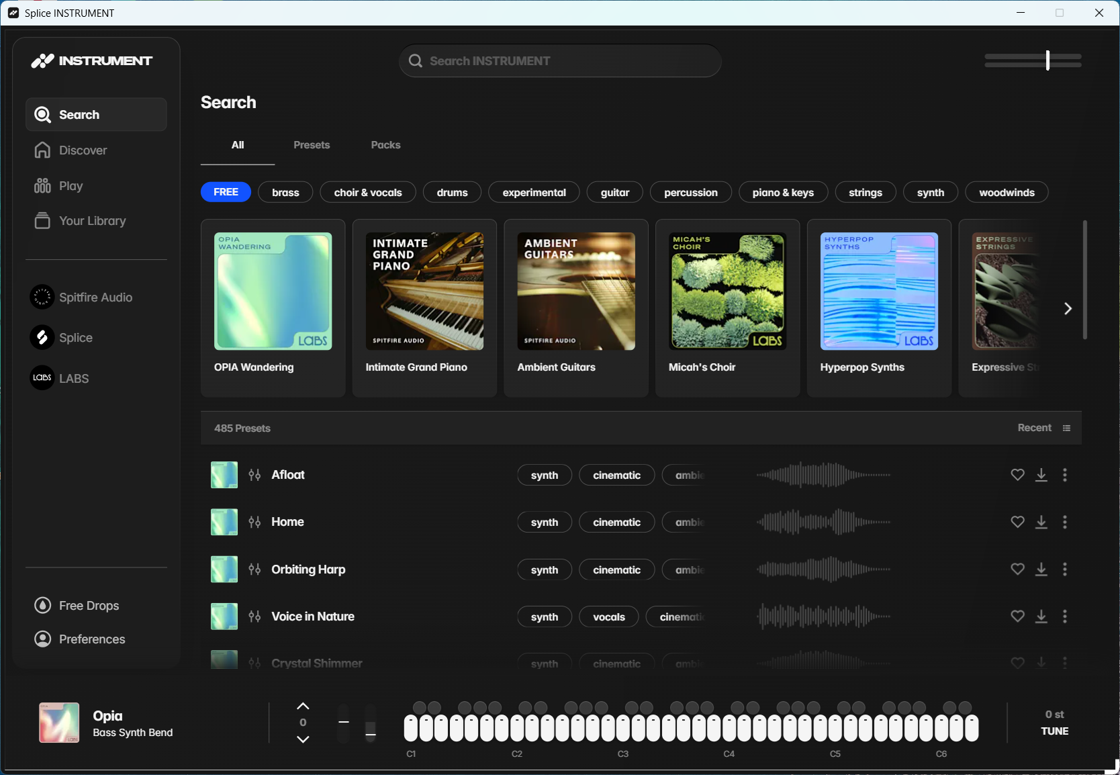1120x775 pixels.
Task: Click the Home preset thumbnail
Action: pyautogui.click(x=224, y=522)
